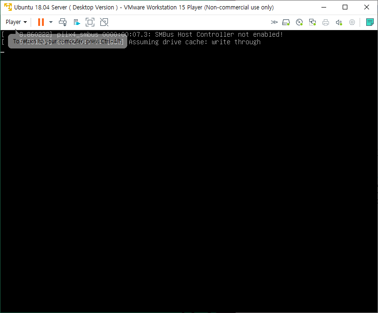Maximize the VMware Player window
378x313 pixels.
click(x=345, y=7)
